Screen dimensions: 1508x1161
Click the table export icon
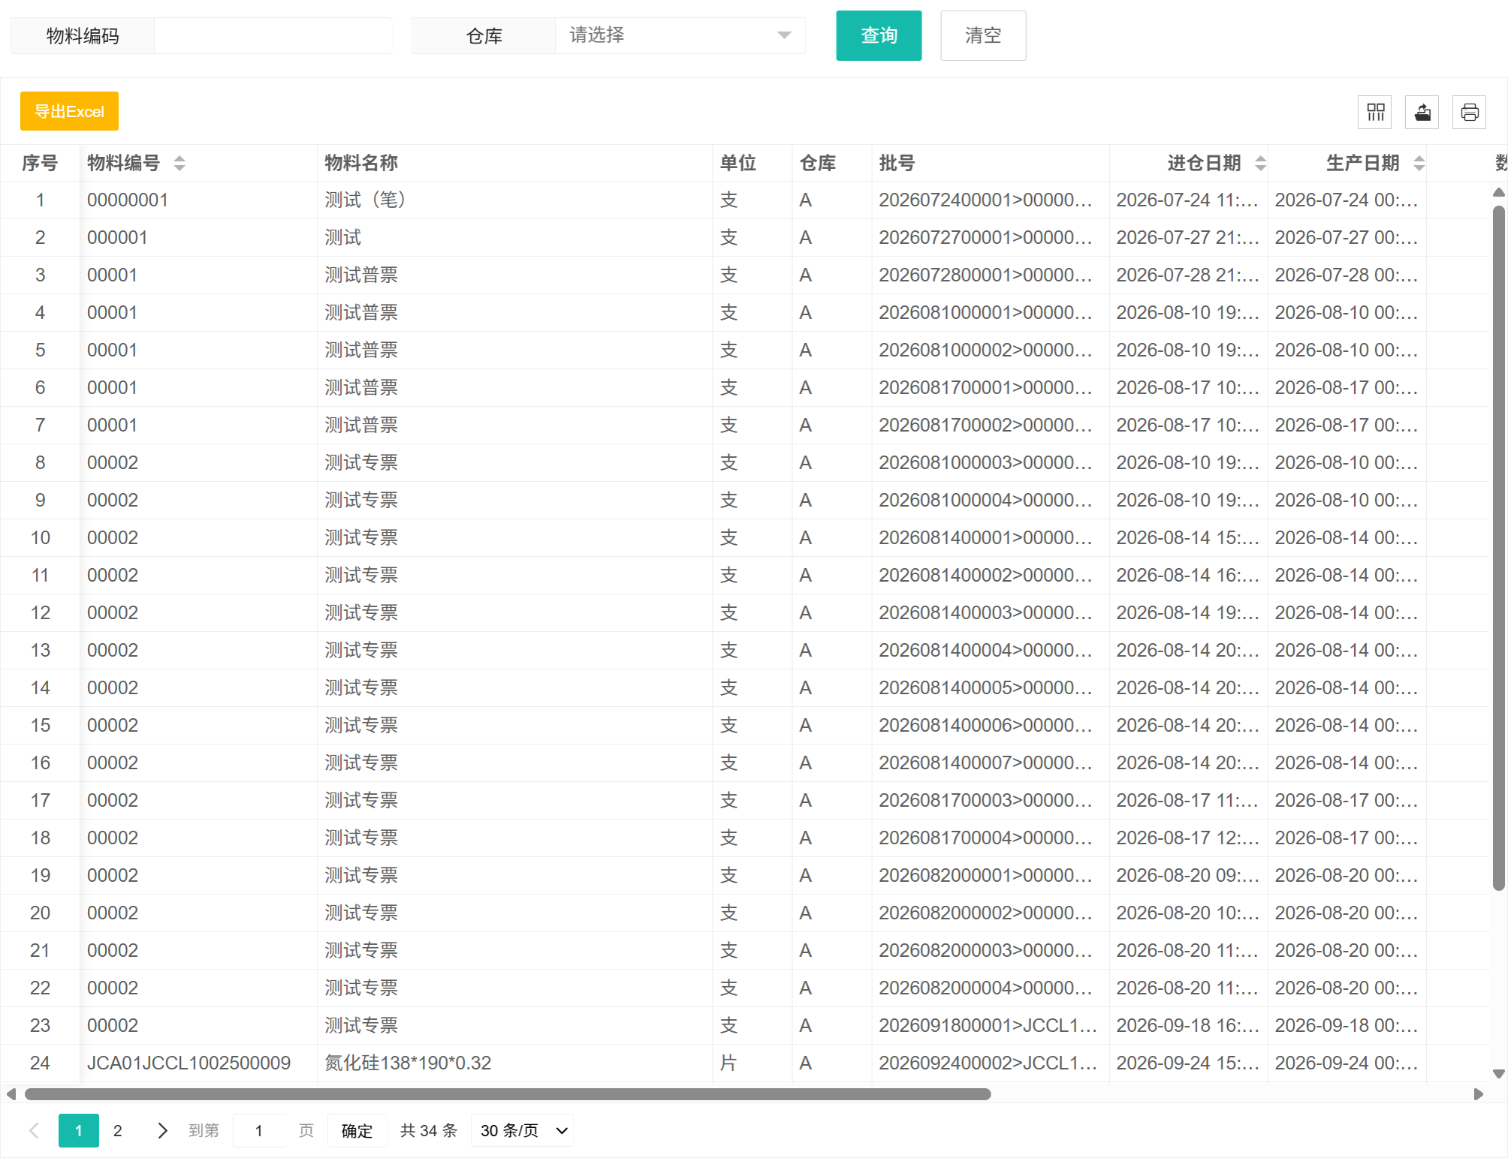pyautogui.click(x=1422, y=113)
